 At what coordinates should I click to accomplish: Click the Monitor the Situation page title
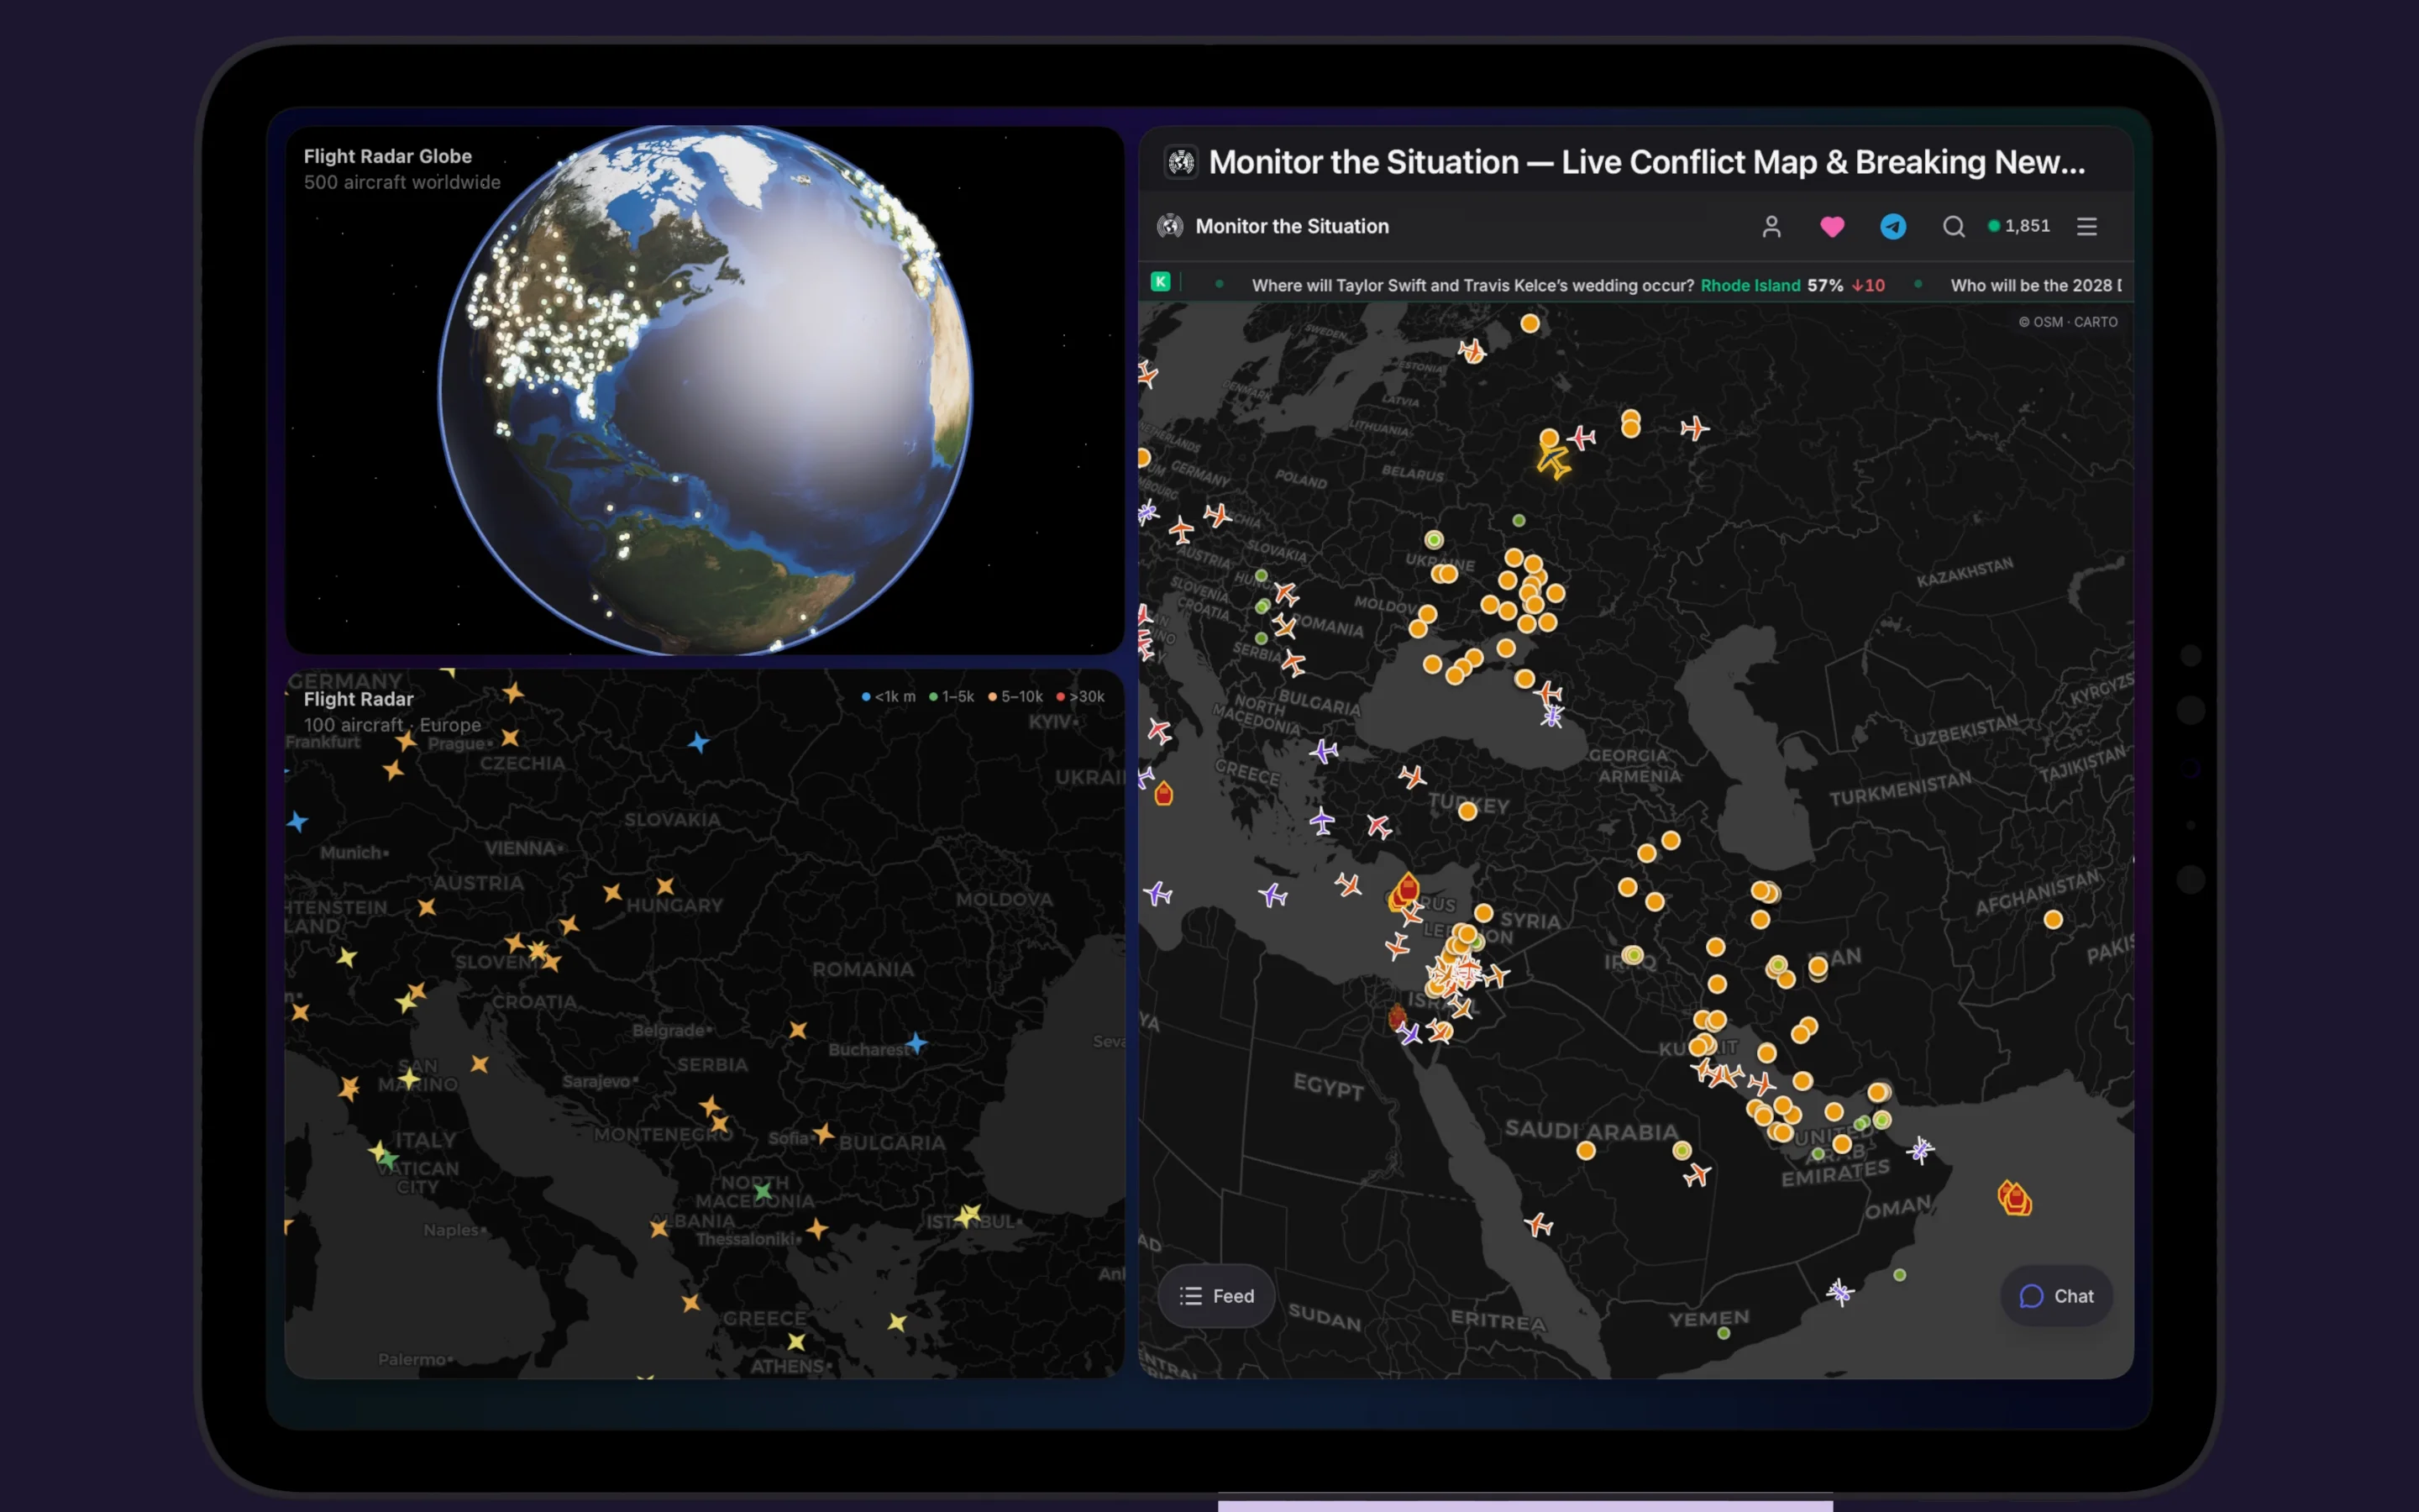(1646, 162)
